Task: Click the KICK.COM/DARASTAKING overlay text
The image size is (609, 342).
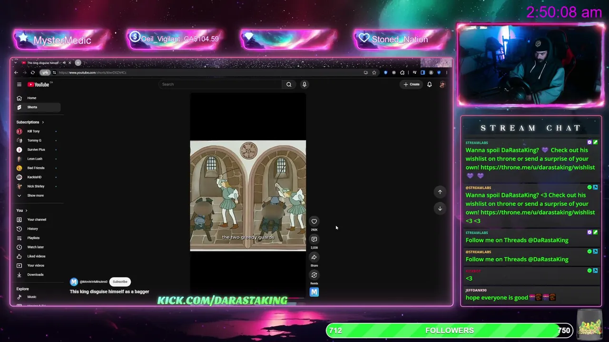Action: (222, 300)
